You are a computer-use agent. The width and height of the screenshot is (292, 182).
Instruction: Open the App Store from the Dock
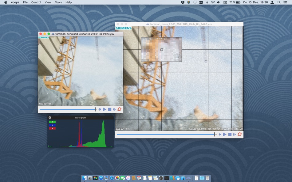point(101,178)
